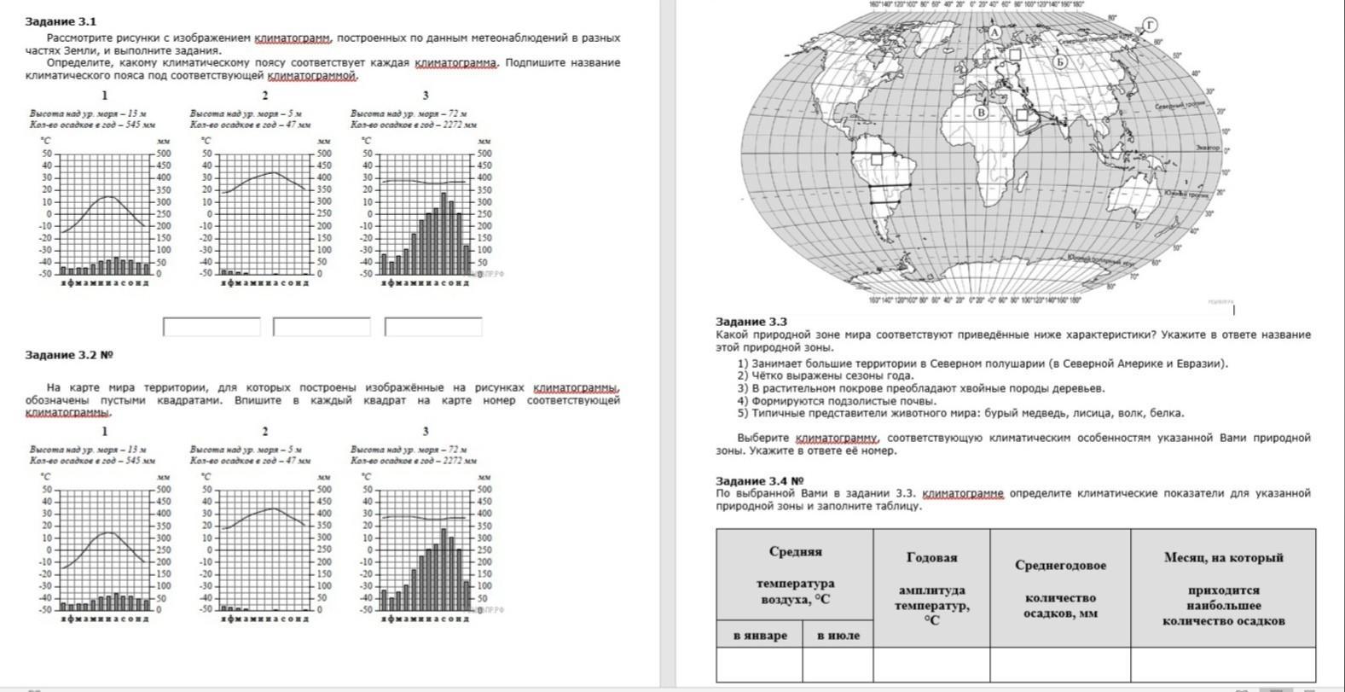
Task: Click paragraph starting 'Какой природной зоне мира'
Action: coord(1013,340)
